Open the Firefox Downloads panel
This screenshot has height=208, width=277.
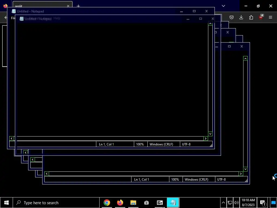tap(241, 17)
